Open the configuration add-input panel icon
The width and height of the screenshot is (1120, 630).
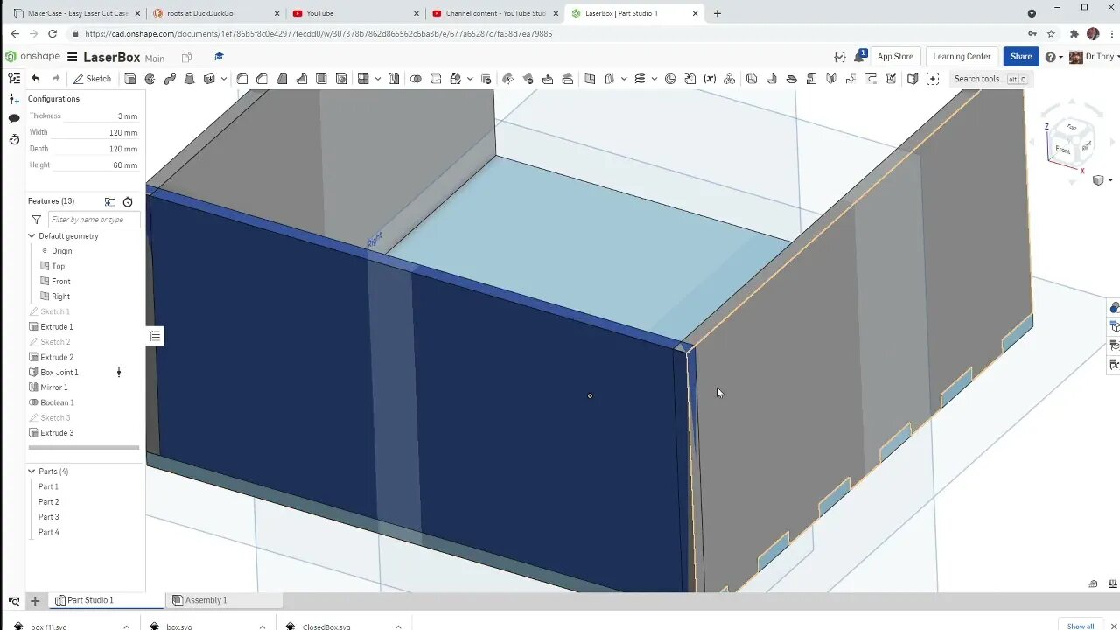[x=14, y=99]
